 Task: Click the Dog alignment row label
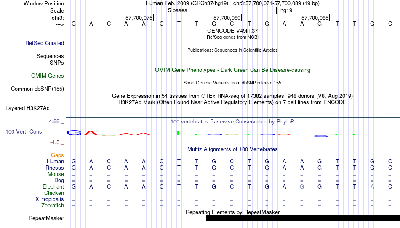click(59, 181)
